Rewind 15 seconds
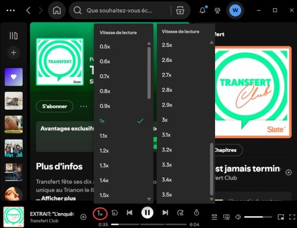The width and height of the screenshot is (297, 228). pos(115,213)
